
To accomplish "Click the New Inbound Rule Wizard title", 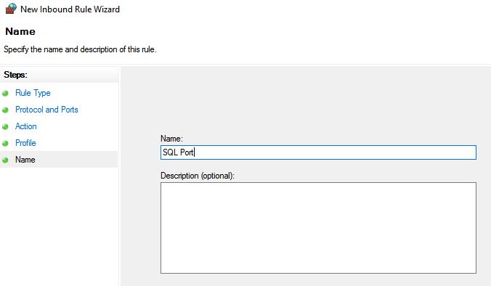I will click(x=70, y=9).
